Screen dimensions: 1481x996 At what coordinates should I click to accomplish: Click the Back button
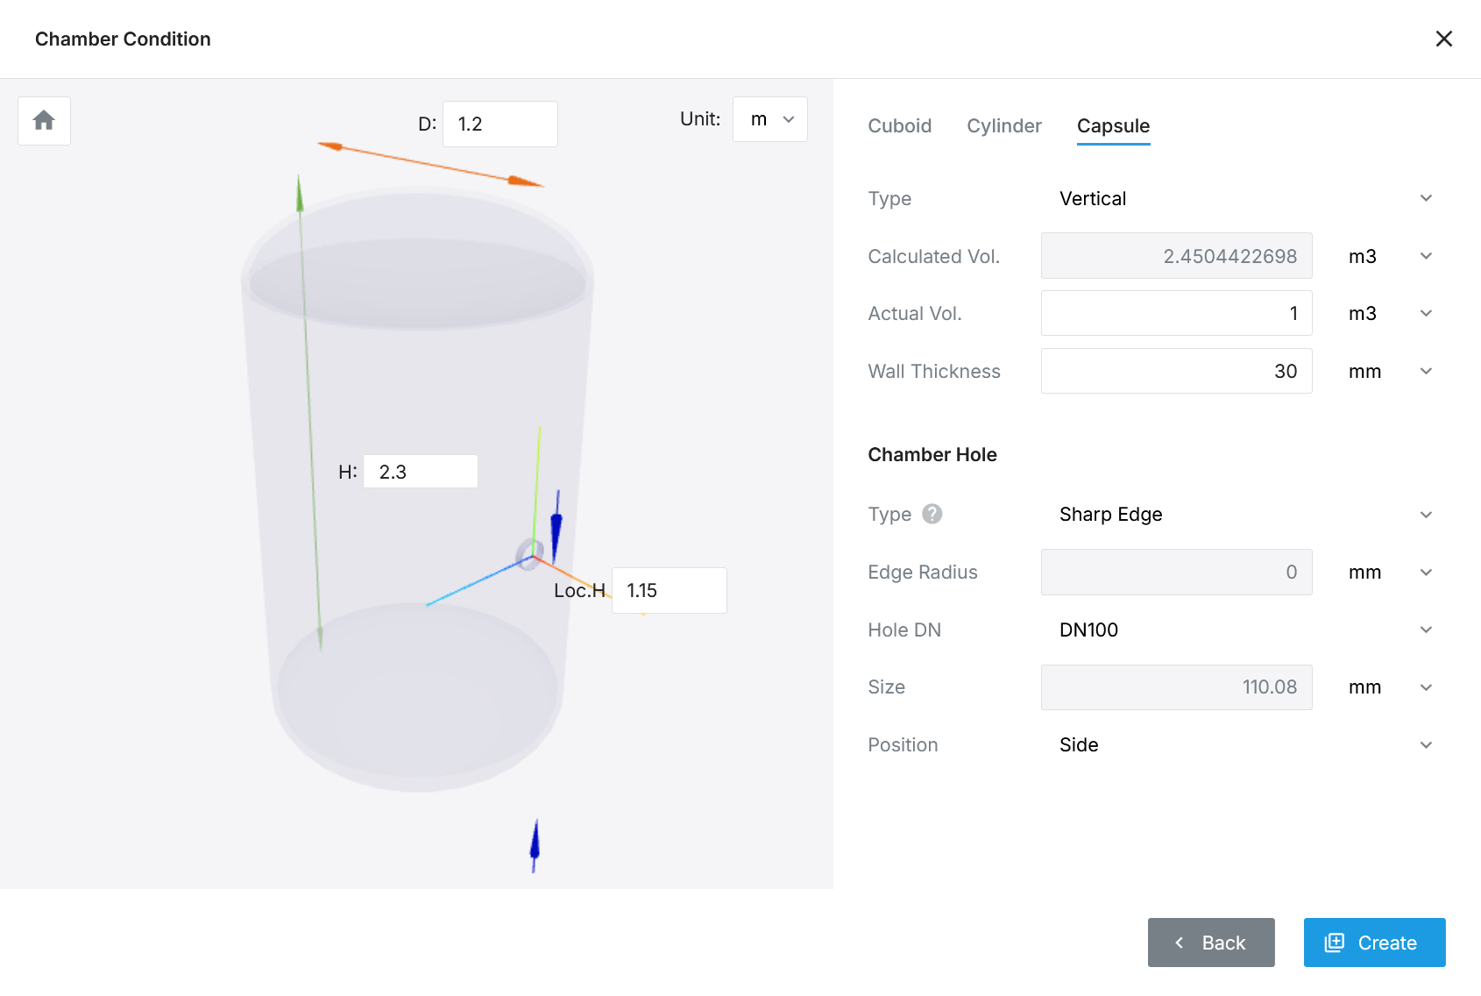pos(1211,943)
